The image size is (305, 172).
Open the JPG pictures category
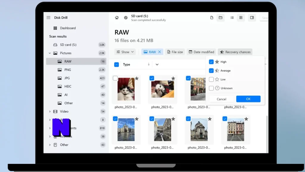[x=76, y=78]
